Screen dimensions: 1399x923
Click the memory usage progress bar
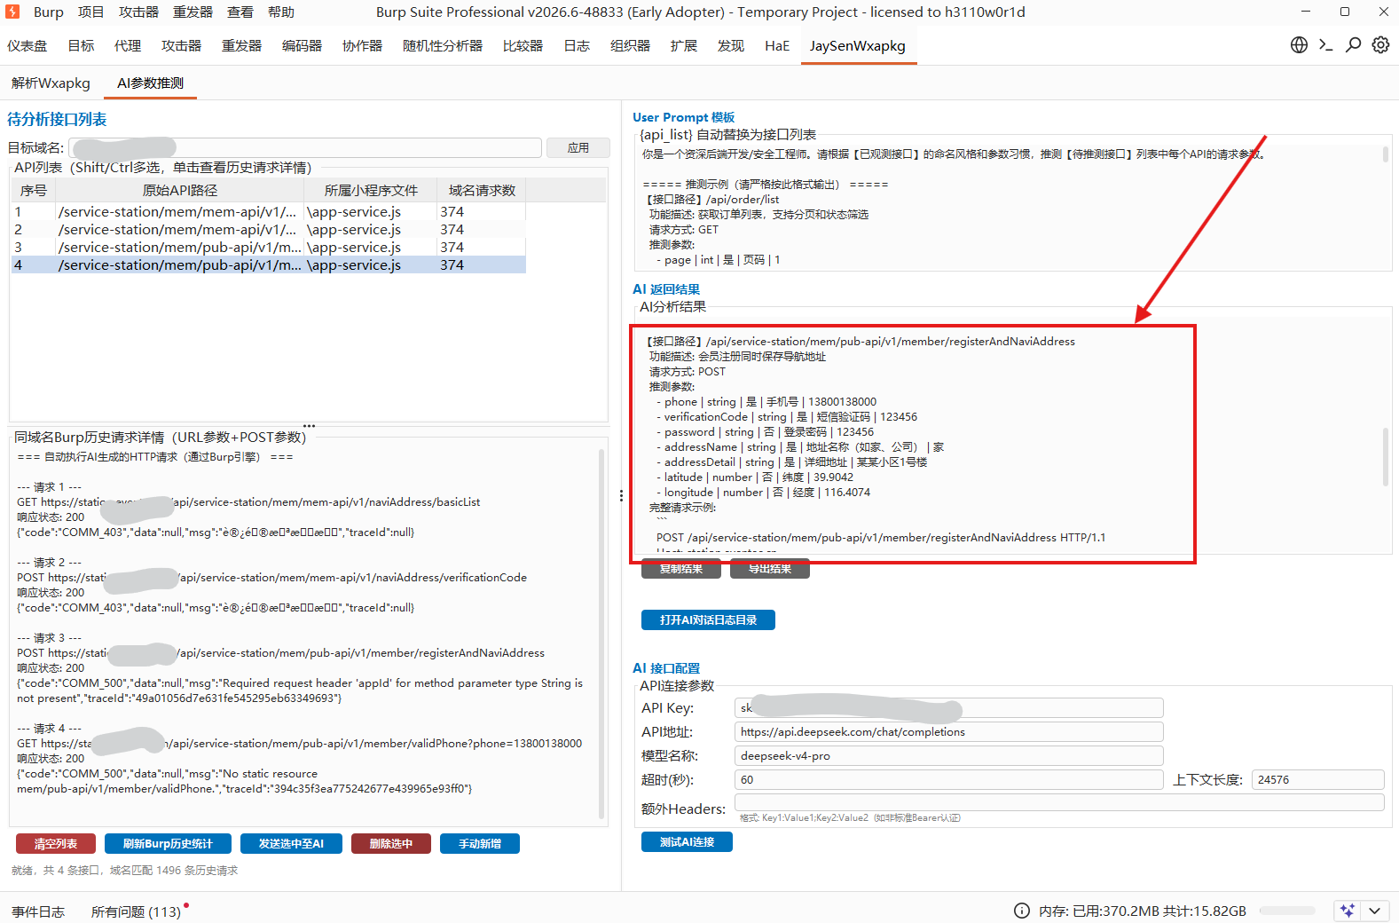1287,911
